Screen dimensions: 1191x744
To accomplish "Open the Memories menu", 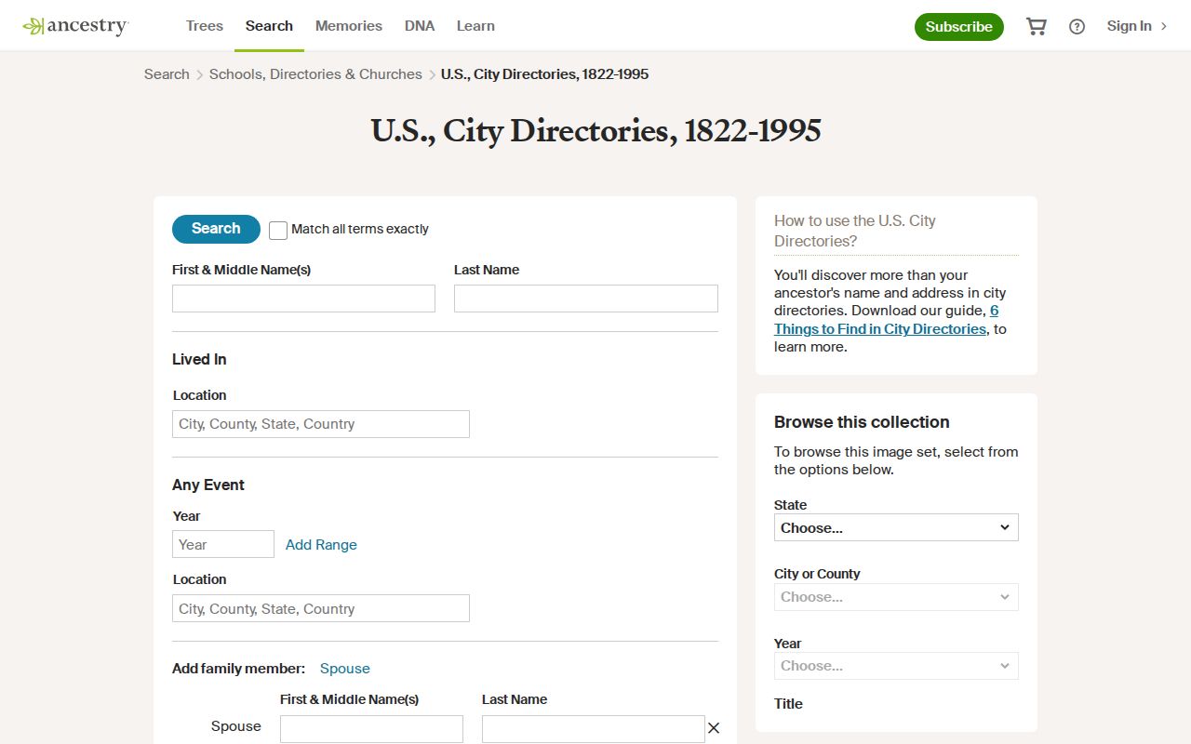I will click(x=349, y=26).
